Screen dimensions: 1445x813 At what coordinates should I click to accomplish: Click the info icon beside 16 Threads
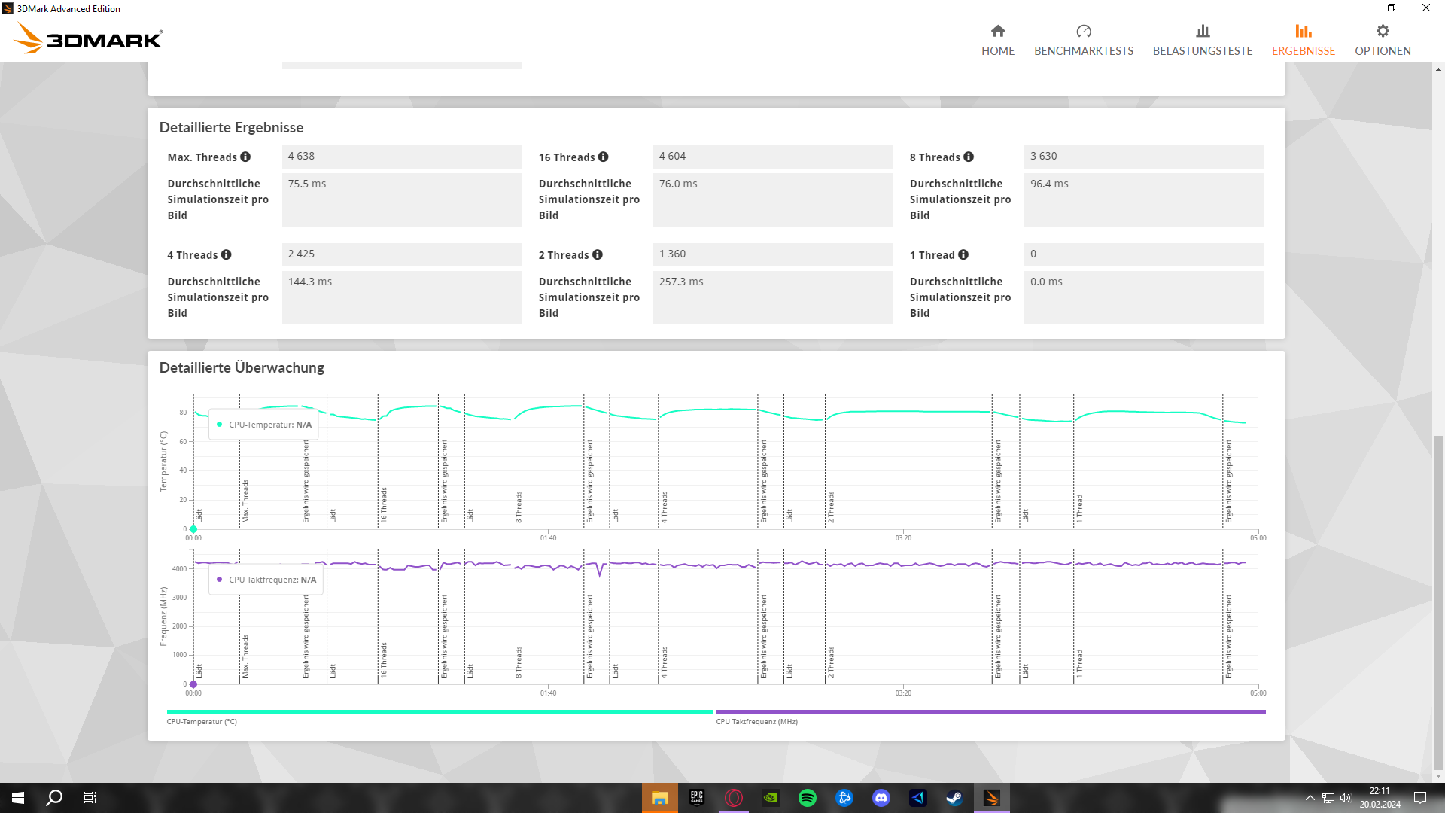tap(603, 157)
